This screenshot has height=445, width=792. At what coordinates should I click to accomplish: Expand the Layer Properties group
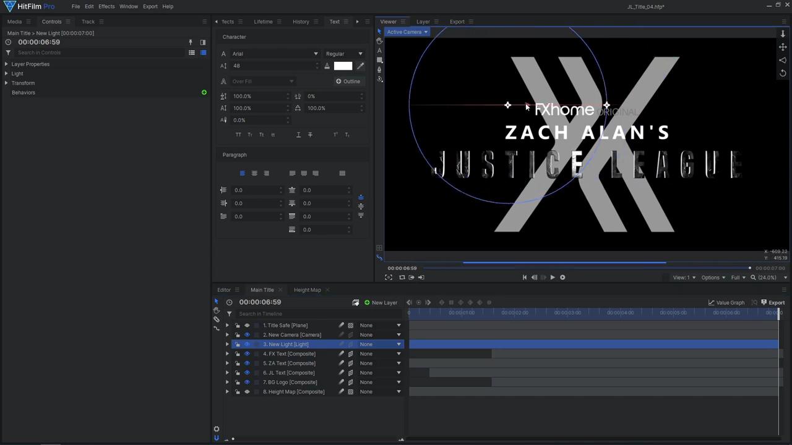(6, 64)
